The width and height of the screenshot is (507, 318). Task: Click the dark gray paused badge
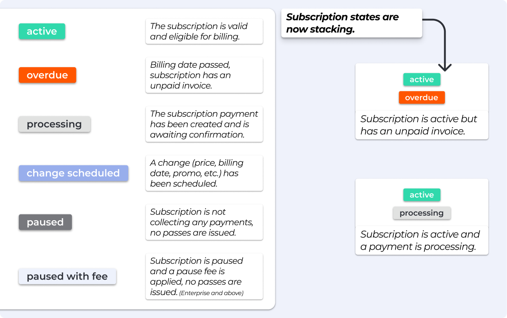click(x=45, y=222)
